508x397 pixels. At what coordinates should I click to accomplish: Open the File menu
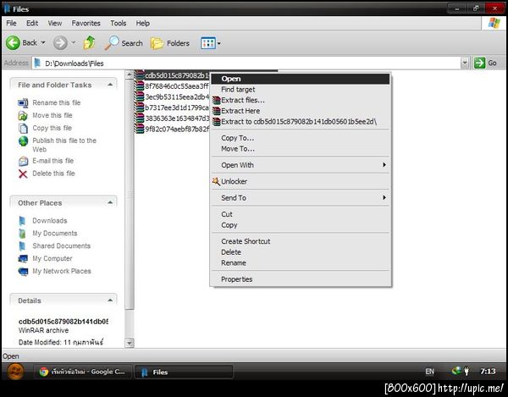tap(11, 24)
